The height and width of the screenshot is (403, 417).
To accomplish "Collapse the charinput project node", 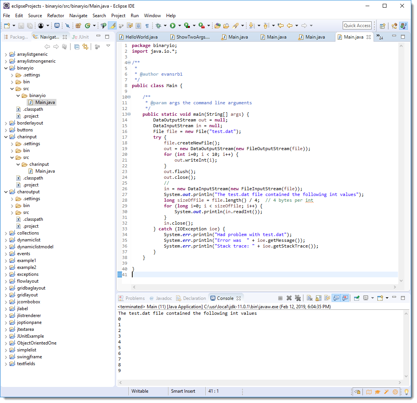I will tap(6, 137).
